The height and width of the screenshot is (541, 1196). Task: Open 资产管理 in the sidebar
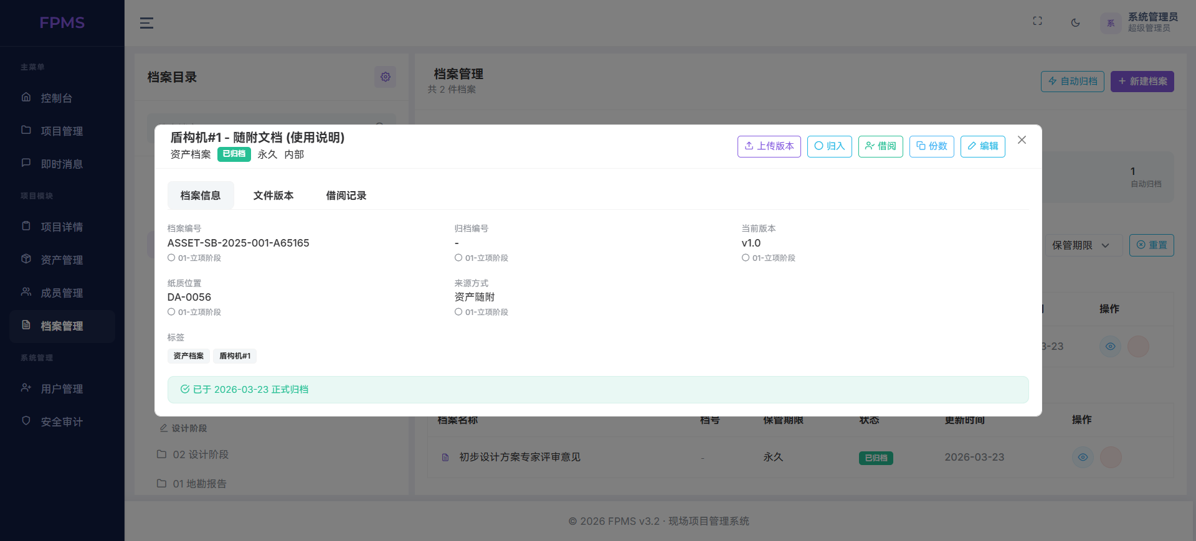pyautogui.click(x=62, y=260)
